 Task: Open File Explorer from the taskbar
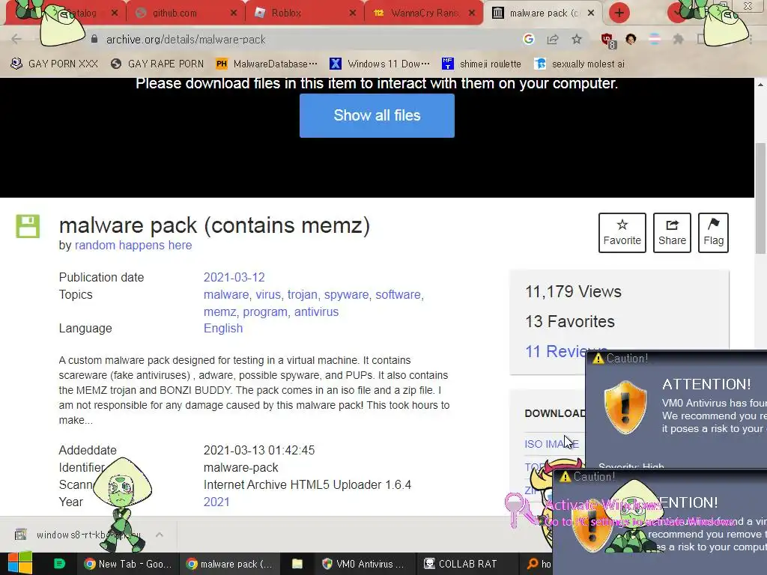pos(297,564)
